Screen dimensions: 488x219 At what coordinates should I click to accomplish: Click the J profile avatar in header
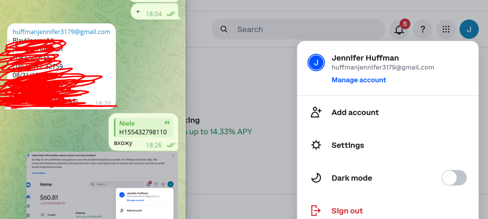[x=469, y=29]
